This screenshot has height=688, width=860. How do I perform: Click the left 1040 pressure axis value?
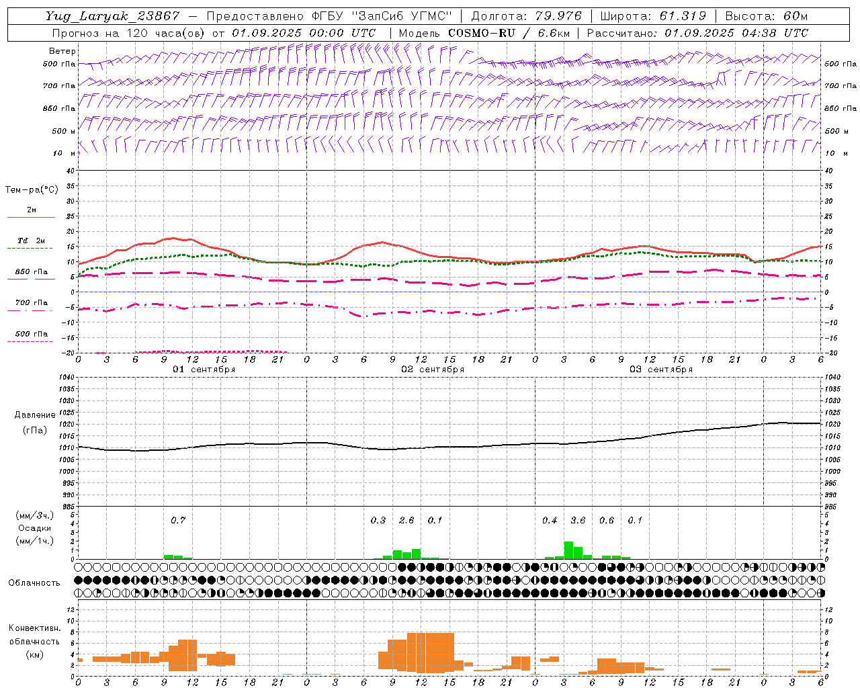[66, 377]
